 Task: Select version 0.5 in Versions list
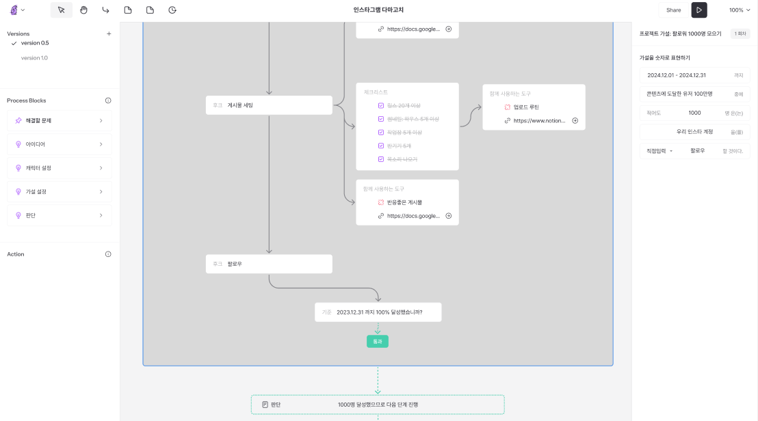click(34, 43)
